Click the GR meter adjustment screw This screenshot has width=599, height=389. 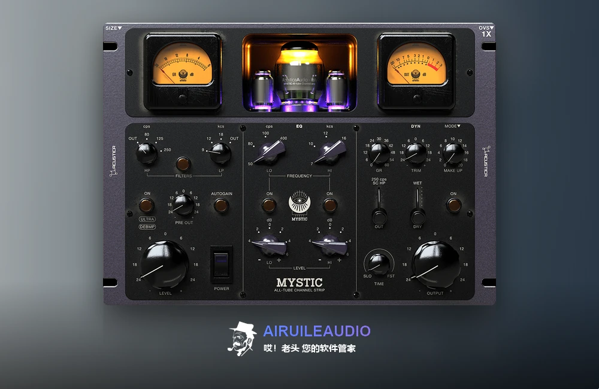(x=183, y=98)
